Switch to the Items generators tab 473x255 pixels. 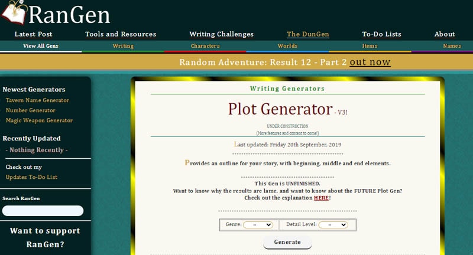tap(370, 46)
